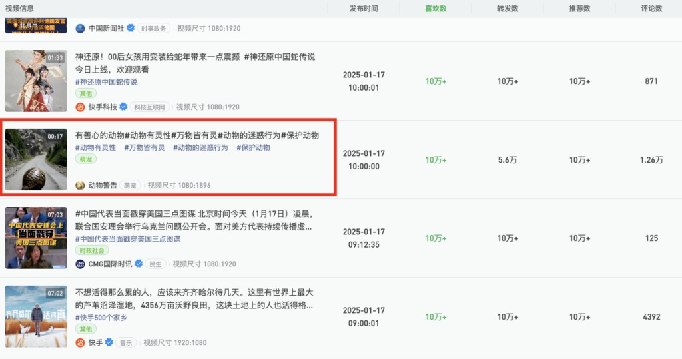682x359 pixels.
Task: Click the hashtag #快手500个家乡
Action: point(101,318)
